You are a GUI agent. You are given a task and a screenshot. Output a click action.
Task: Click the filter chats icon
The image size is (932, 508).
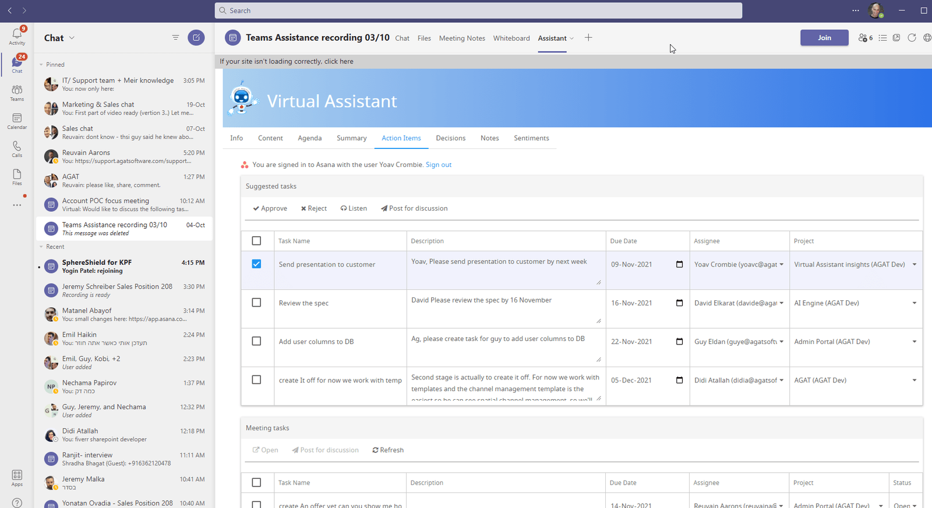click(175, 38)
